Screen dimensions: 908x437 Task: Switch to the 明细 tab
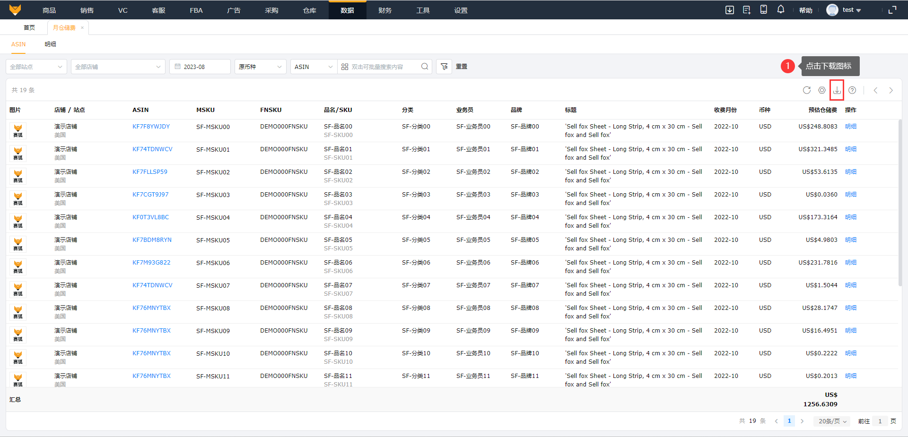50,44
